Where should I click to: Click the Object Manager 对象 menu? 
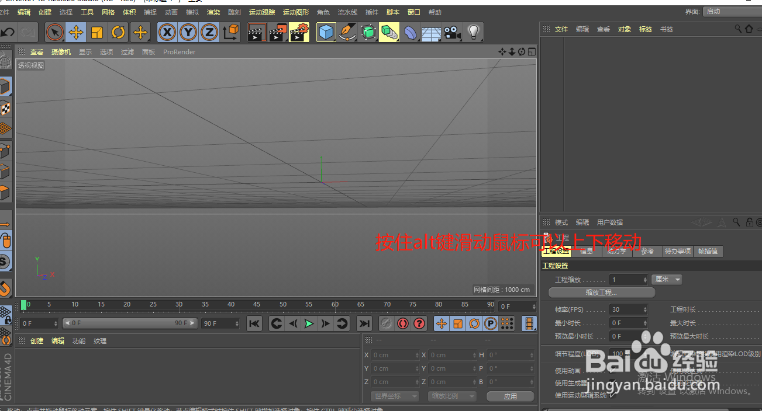625,29
